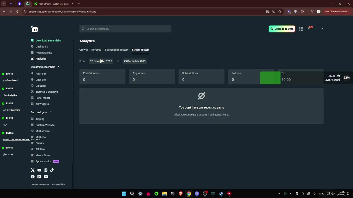
Task: Click the Custom Website icon
Action: [32, 125]
